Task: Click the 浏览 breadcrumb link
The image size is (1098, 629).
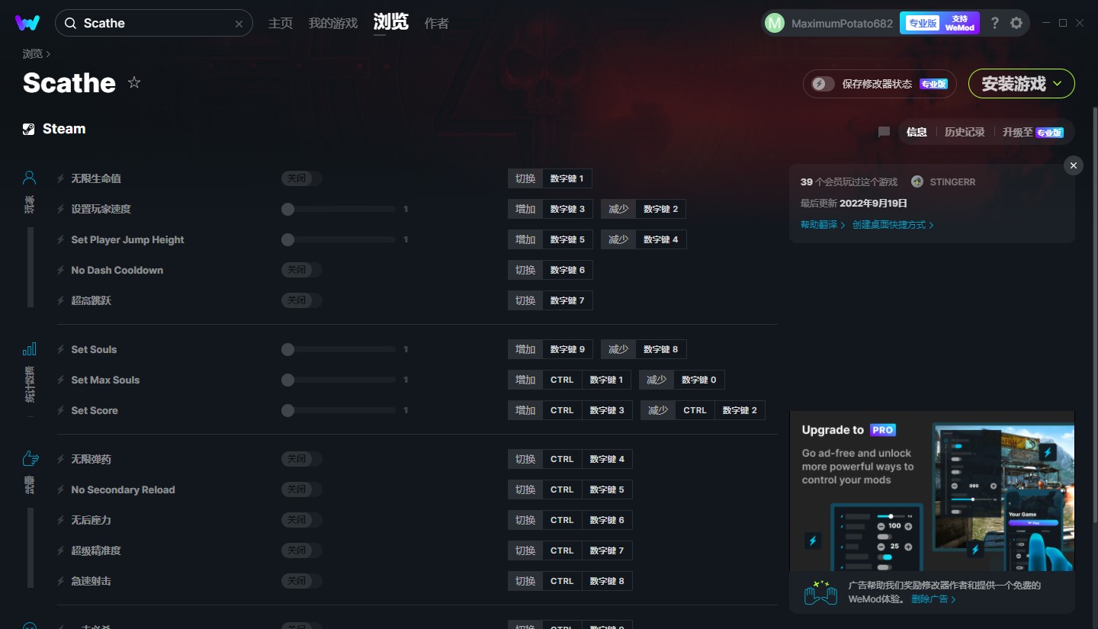Action: pos(33,54)
